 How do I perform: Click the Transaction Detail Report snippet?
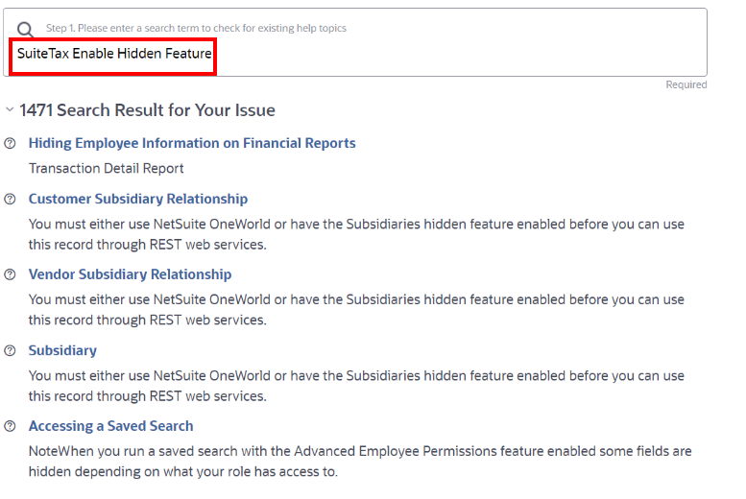pyautogui.click(x=107, y=168)
